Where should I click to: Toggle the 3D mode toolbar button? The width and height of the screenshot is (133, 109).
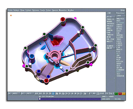click(50, 93)
